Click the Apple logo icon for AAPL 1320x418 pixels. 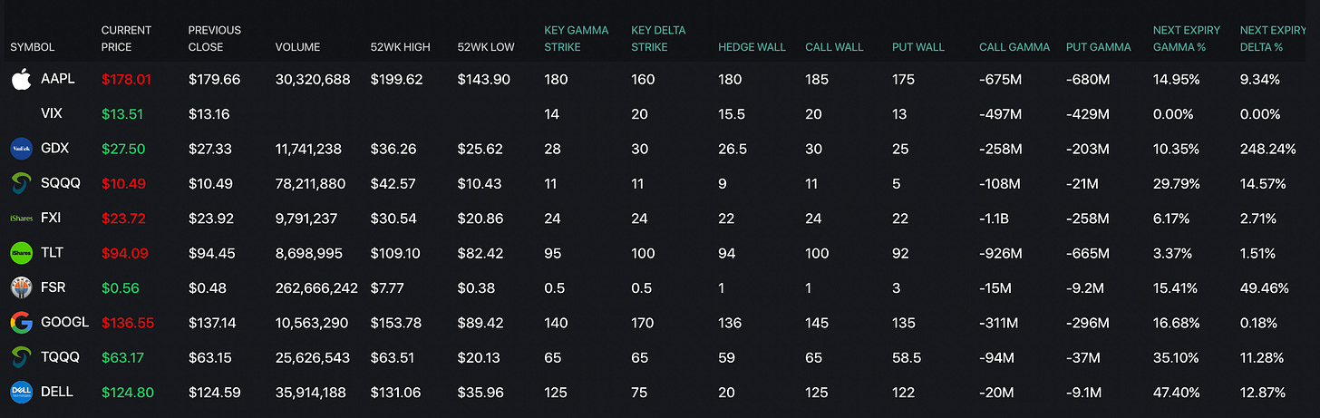click(21, 80)
